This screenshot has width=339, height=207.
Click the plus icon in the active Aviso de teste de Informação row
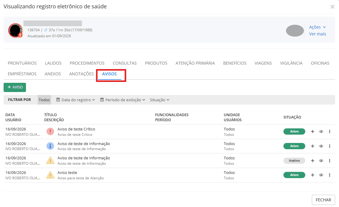point(312,146)
